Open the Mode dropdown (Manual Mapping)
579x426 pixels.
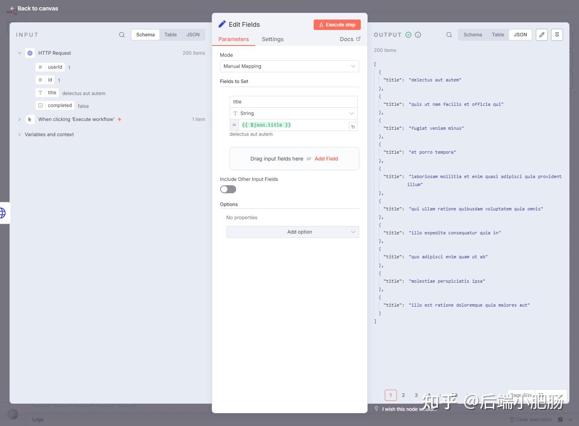[x=289, y=66]
